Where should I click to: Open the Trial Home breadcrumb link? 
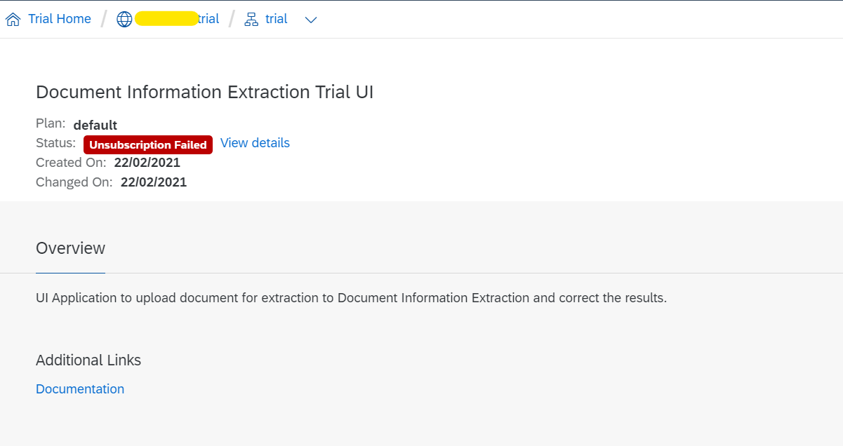click(x=60, y=19)
